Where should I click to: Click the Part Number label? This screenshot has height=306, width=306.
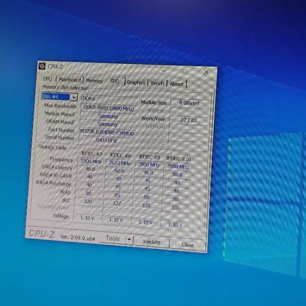62,130
